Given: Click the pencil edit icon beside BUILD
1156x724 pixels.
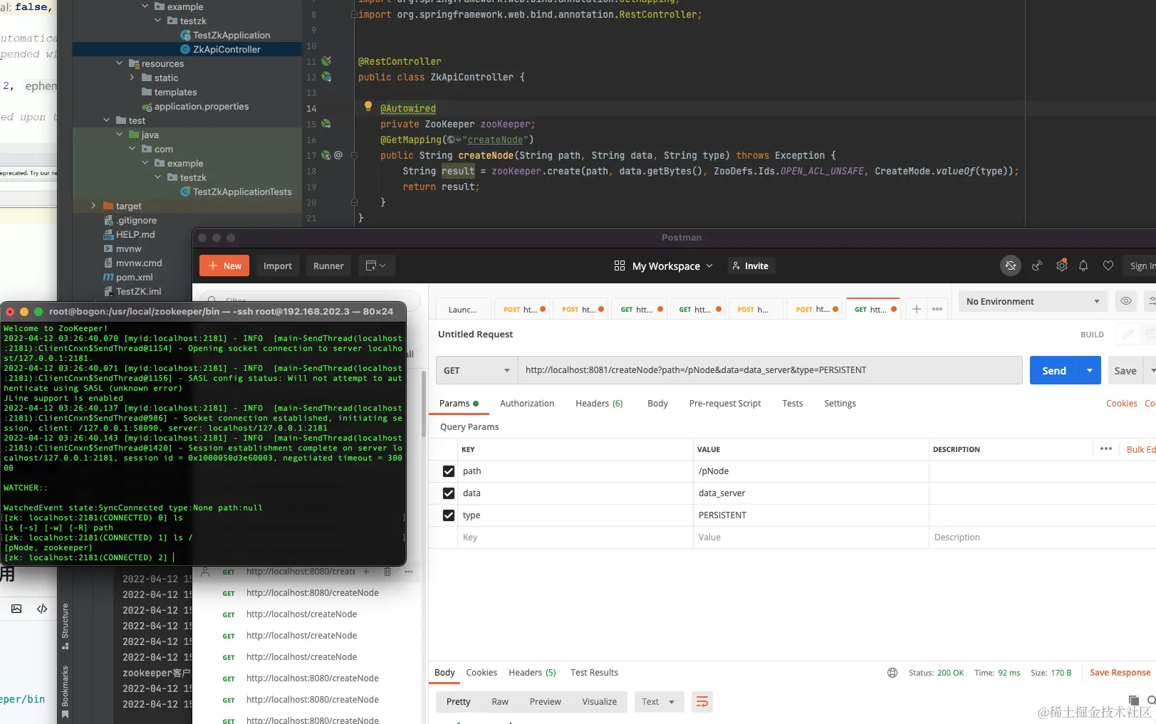Looking at the screenshot, I should pos(1128,334).
